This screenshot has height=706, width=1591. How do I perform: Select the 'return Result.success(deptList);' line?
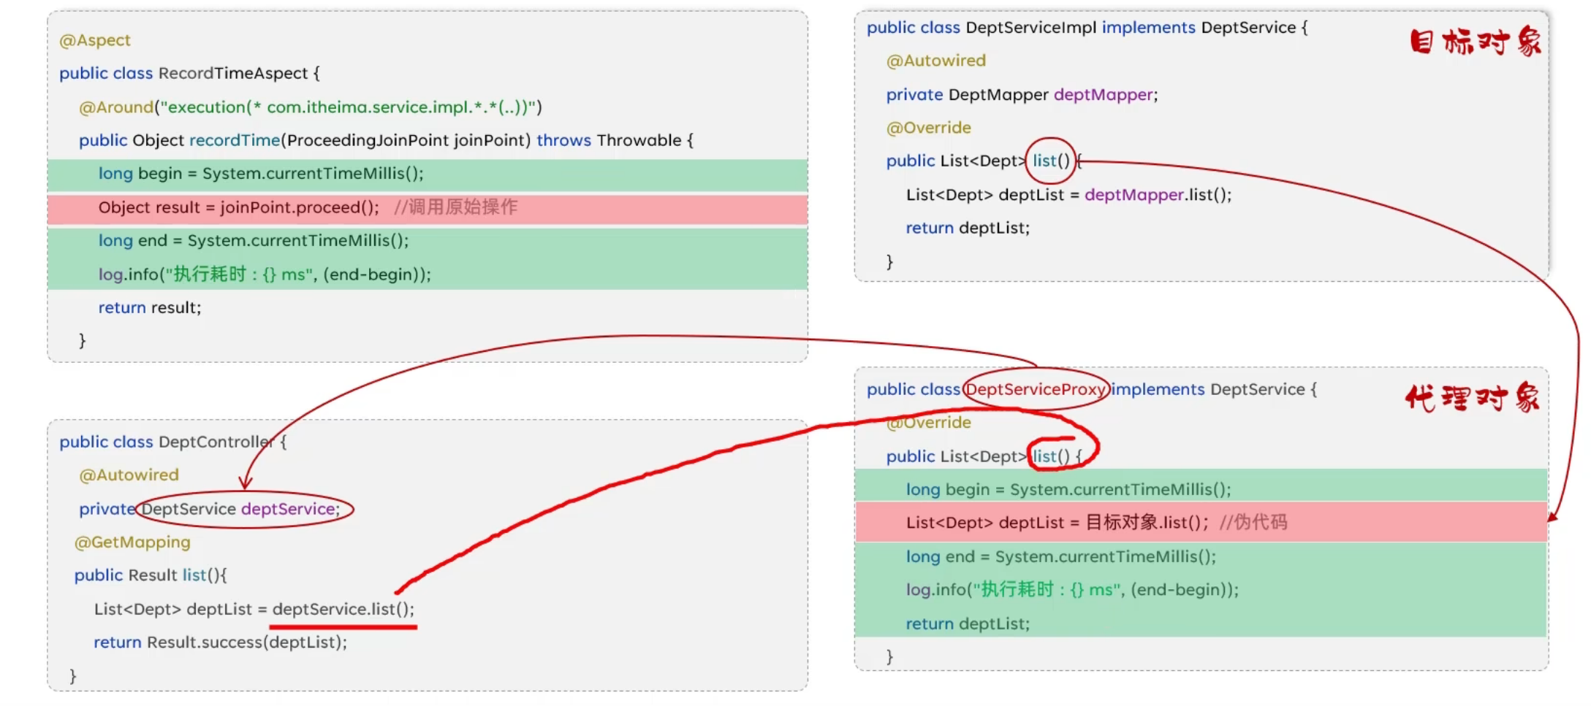point(220,642)
